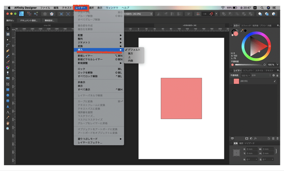This screenshot has height=171, width=284.
Task: Expand the 塗りつぶしモード submenu
Action: click(99, 139)
